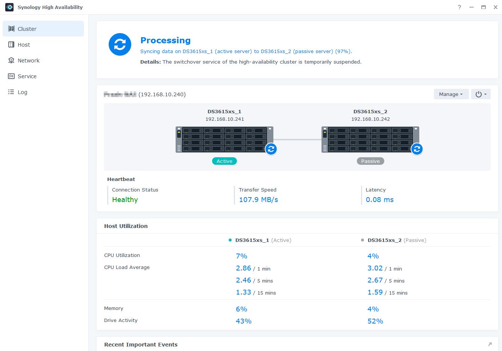View the Log page

[x=43, y=92]
